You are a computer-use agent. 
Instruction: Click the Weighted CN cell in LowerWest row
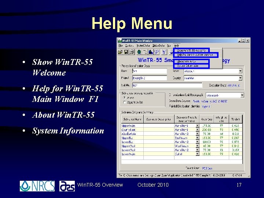pyautogui.click(x=221, y=150)
